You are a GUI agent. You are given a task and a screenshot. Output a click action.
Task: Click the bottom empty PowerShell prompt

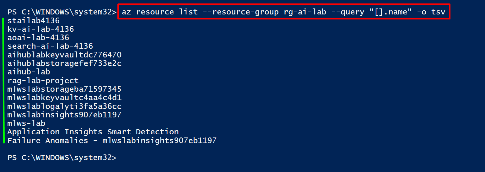(62, 158)
